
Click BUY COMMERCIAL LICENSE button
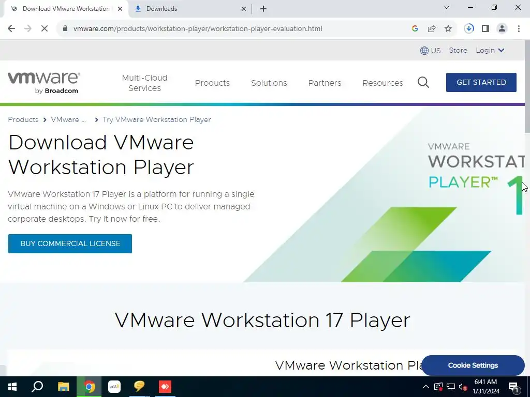(x=70, y=244)
